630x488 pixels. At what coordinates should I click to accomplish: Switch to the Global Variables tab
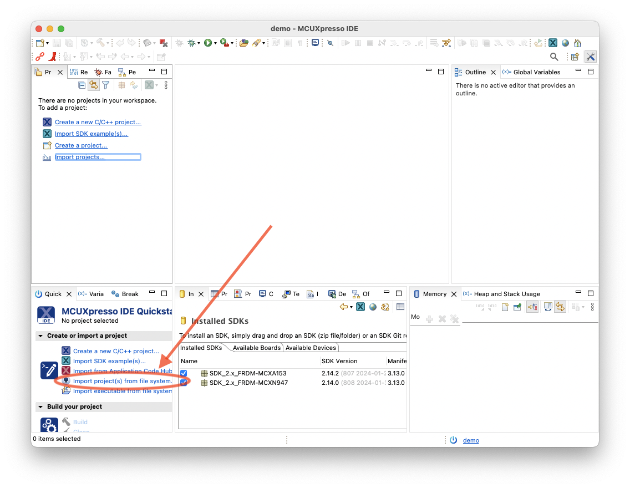531,72
